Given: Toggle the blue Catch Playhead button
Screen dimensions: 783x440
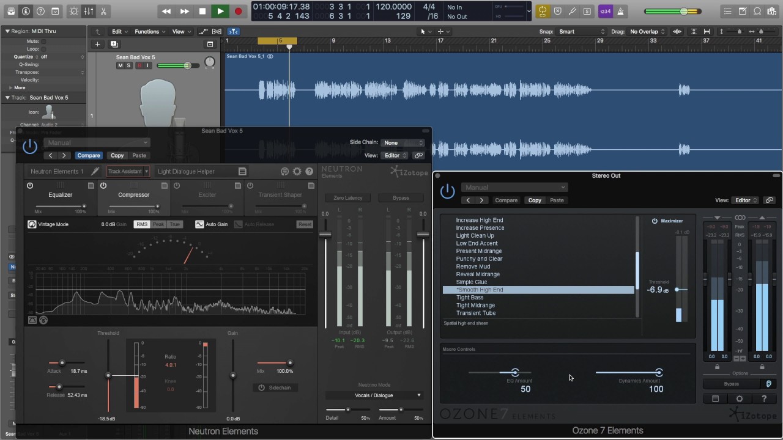Looking at the screenshot, I should coord(234,31).
